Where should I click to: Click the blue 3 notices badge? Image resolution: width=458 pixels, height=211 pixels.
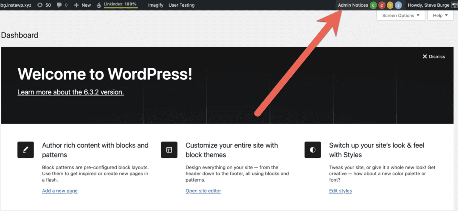pyautogui.click(x=398, y=5)
